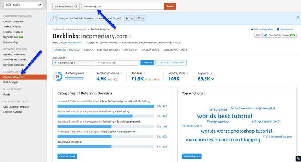Switch to the Anchors tab
The image size is (301, 162).
tap(89, 50)
